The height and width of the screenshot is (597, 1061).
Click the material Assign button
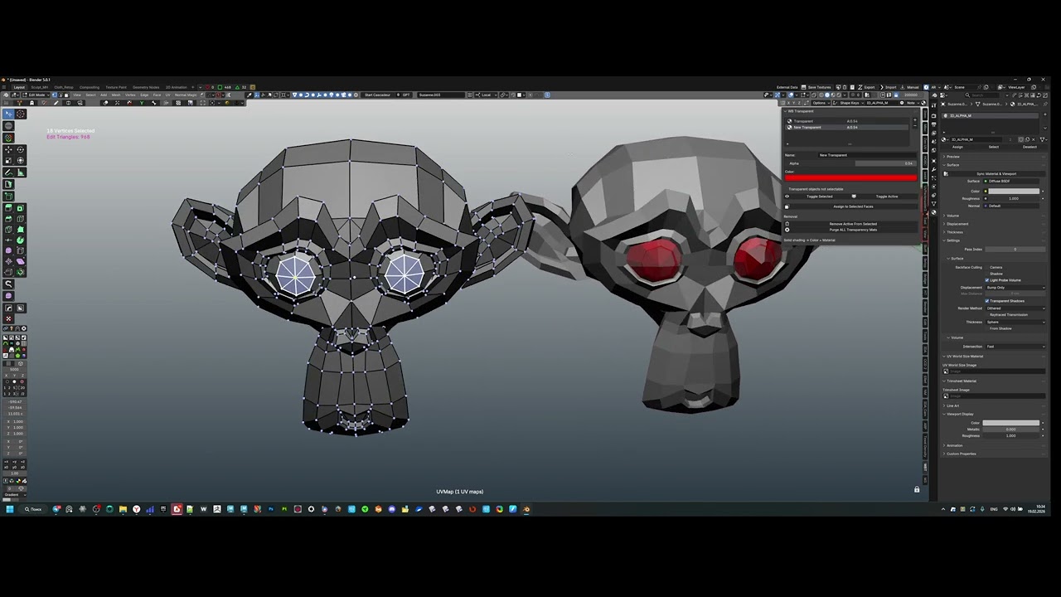click(957, 147)
